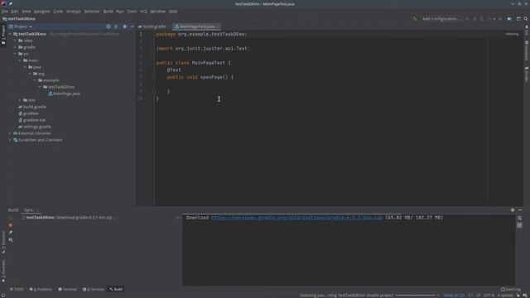Expand External Libraries node

pos(10,133)
